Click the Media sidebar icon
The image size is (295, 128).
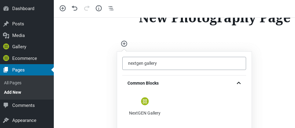click(x=6, y=35)
